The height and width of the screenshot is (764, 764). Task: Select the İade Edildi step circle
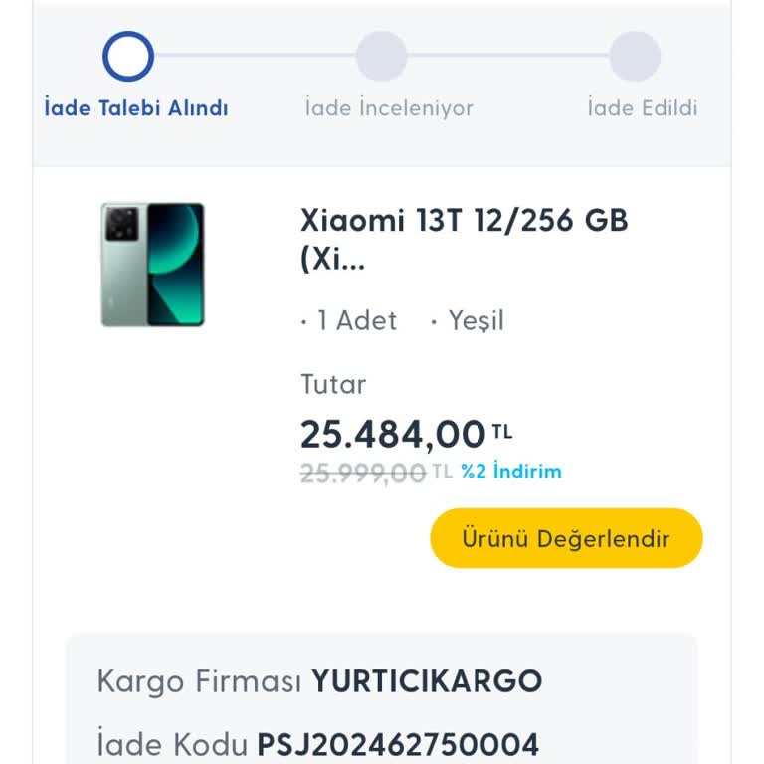coord(635,56)
